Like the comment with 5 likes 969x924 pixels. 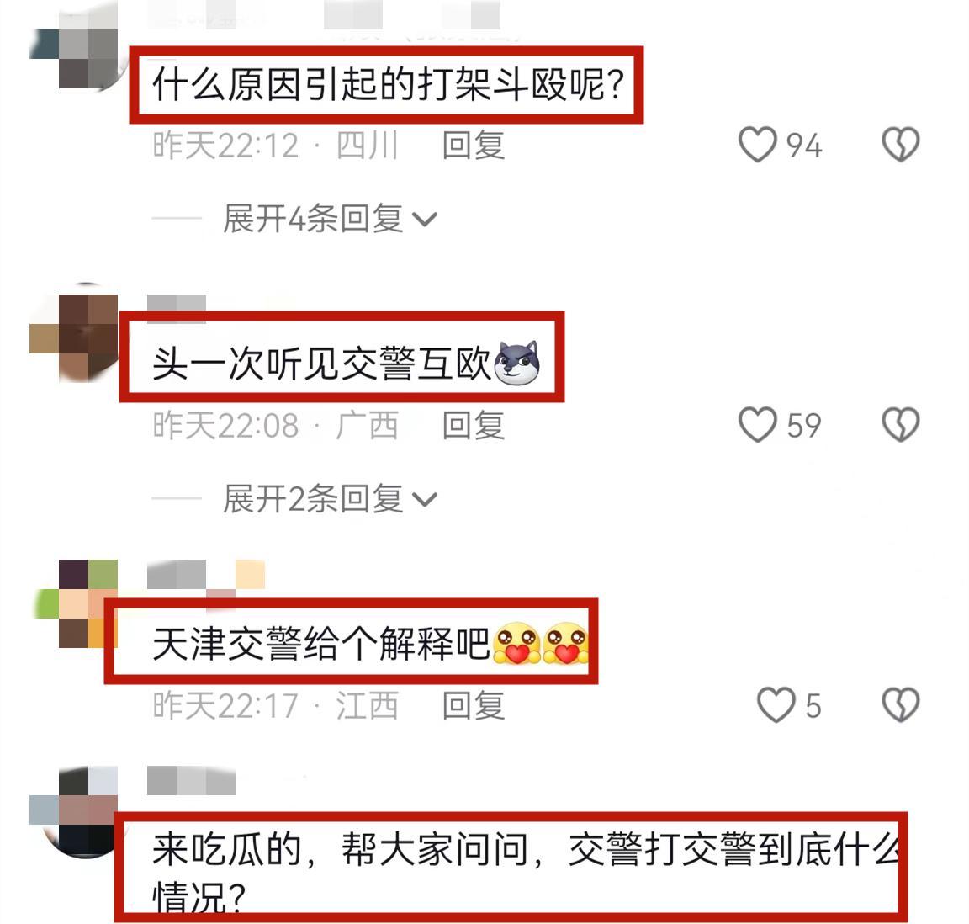tap(776, 705)
